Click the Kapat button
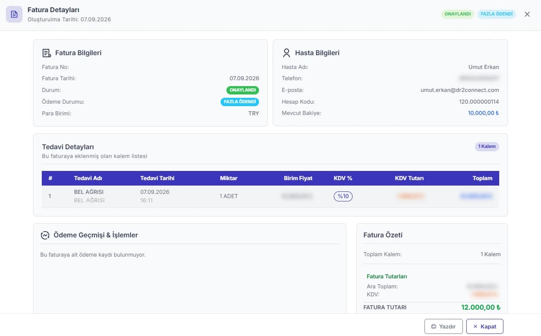The height and width of the screenshot is (336, 541). coord(485,326)
